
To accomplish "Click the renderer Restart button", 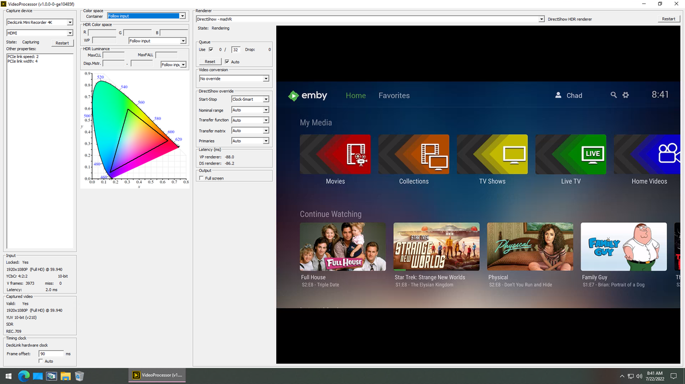I will [667, 19].
